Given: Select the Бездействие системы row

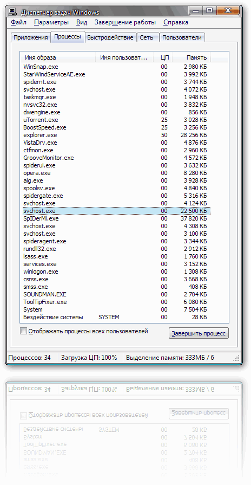Looking at the screenshot, I should 117,317.
